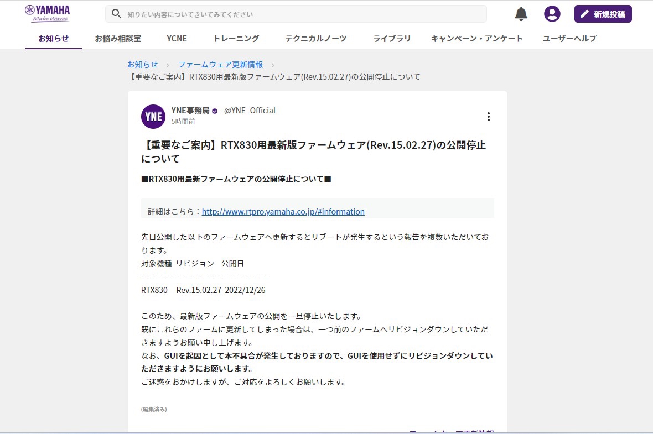Open the post's three-dot options menu

click(x=489, y=117)
